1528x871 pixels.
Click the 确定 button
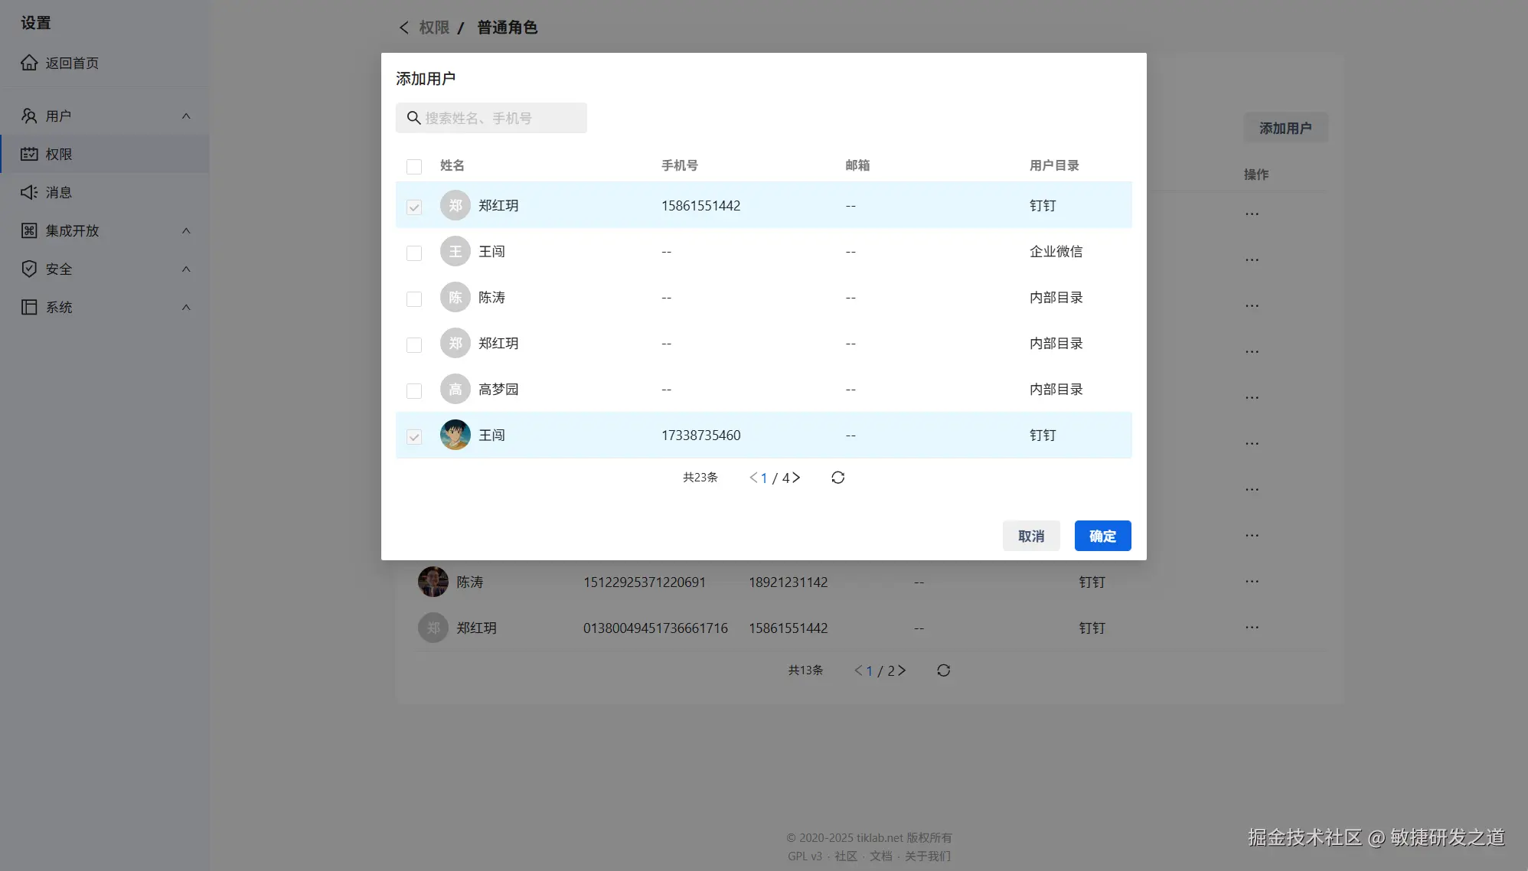[x=1102, y=536]
